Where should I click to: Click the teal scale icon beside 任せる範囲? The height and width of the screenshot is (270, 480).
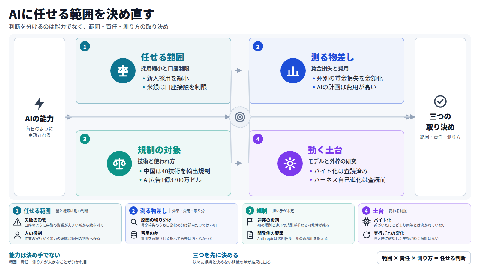click(x=123, y=71)
